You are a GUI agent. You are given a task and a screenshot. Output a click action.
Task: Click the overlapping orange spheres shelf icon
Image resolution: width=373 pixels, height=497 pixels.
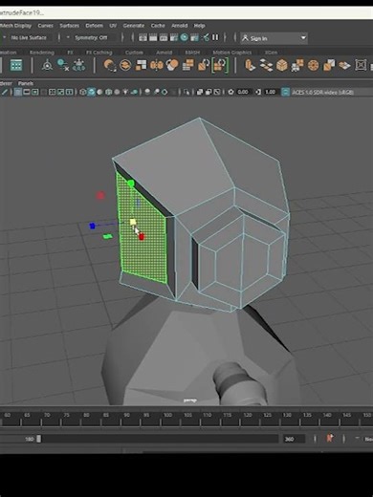(172, 65)
